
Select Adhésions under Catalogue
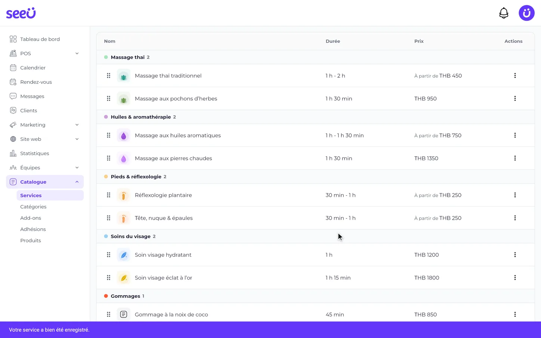[50, 229]
